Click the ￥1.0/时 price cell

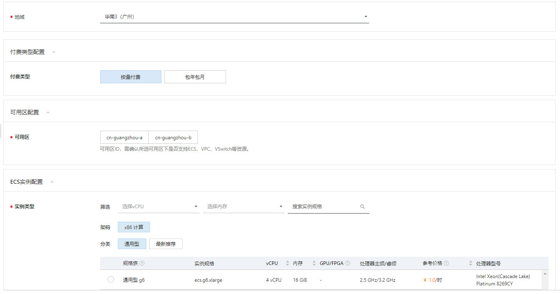coord(432,280)
